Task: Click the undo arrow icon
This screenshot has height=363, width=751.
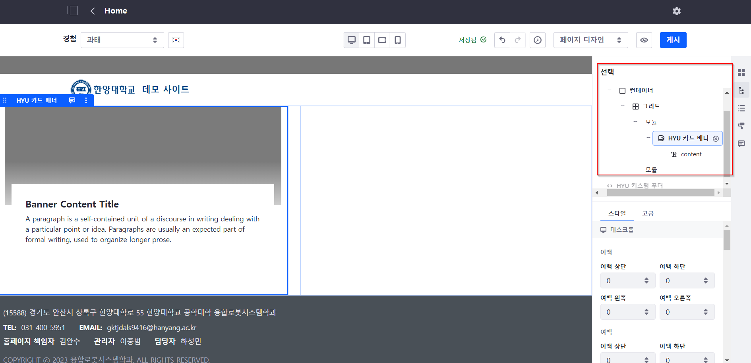Action: pyautogui.click(x=502, y=40)
